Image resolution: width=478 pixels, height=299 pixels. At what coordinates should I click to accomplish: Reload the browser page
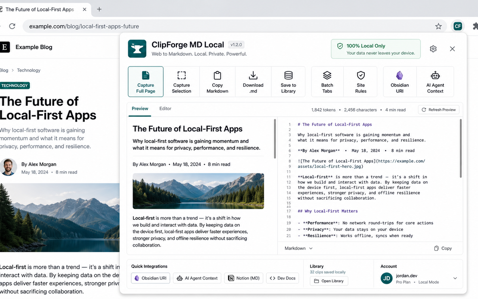[12, 26]
